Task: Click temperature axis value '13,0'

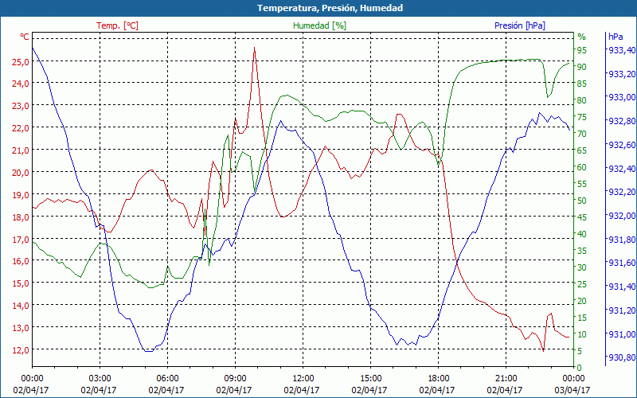Action: 21,328
